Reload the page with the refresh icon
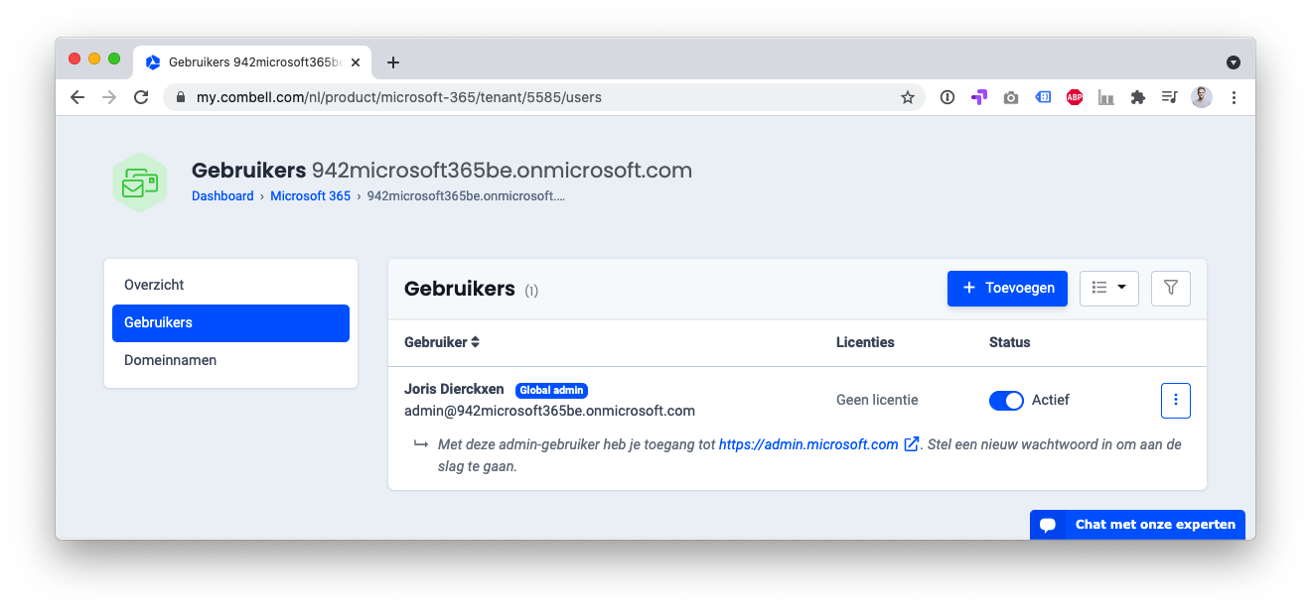The width and height of the screenshot is (1311, 613). coord(141,97)
